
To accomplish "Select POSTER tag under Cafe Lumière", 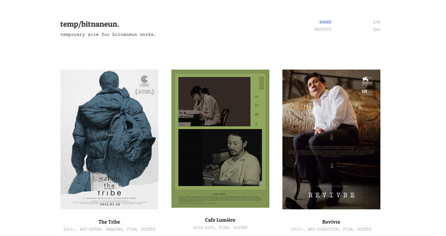I will click(x=240, y=228).
